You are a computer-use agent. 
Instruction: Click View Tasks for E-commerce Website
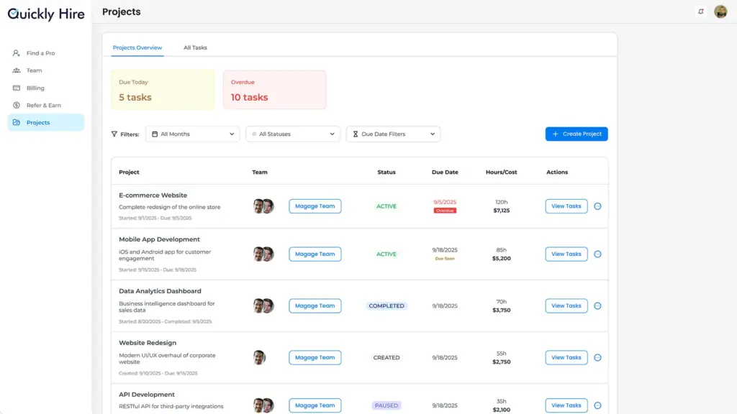566,206
